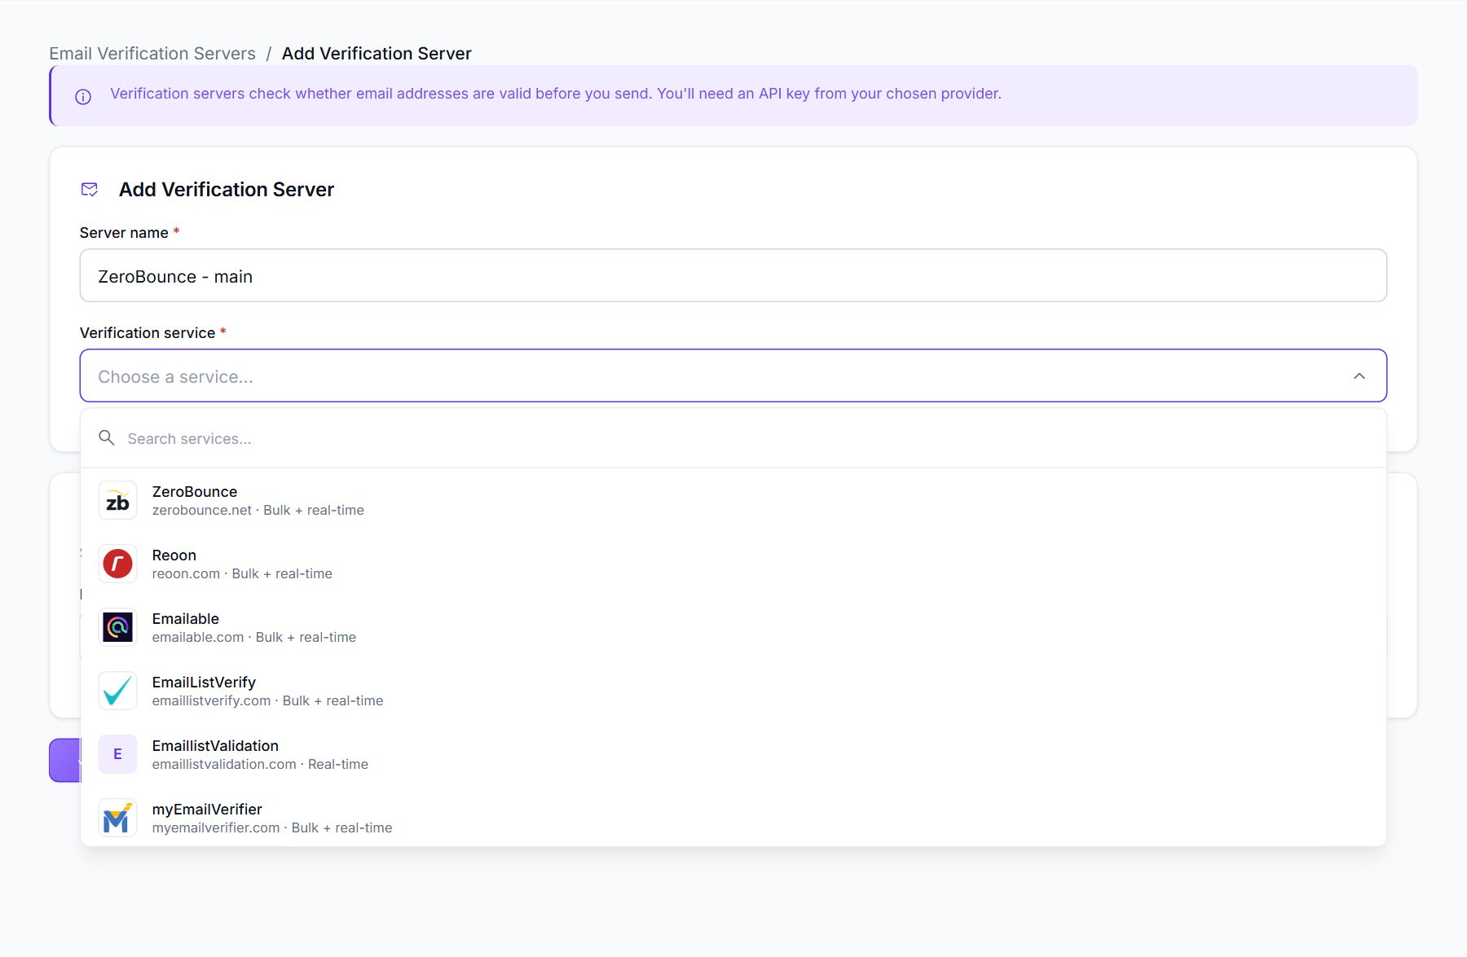Click the EmaillistValidation E avatar icon
The image size is (1467, 957).
tap(117, 754)
